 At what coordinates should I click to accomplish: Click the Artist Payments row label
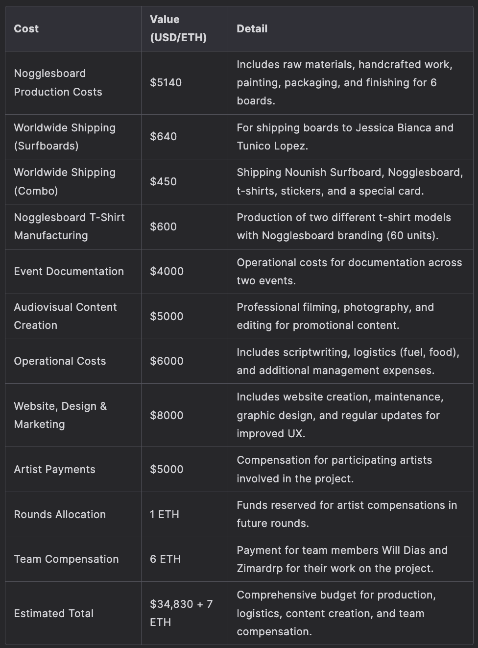click(x=54, y=470)
